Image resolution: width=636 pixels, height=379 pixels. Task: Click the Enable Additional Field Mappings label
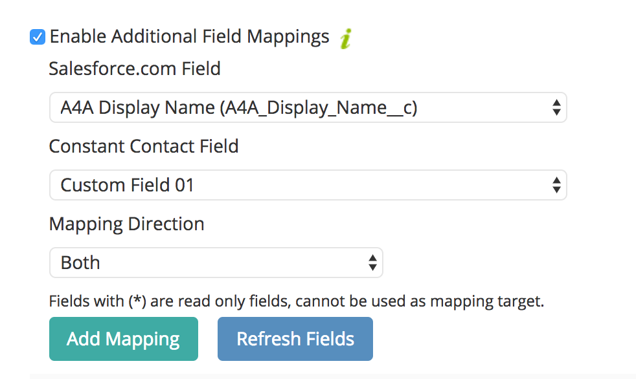point(189,37)
